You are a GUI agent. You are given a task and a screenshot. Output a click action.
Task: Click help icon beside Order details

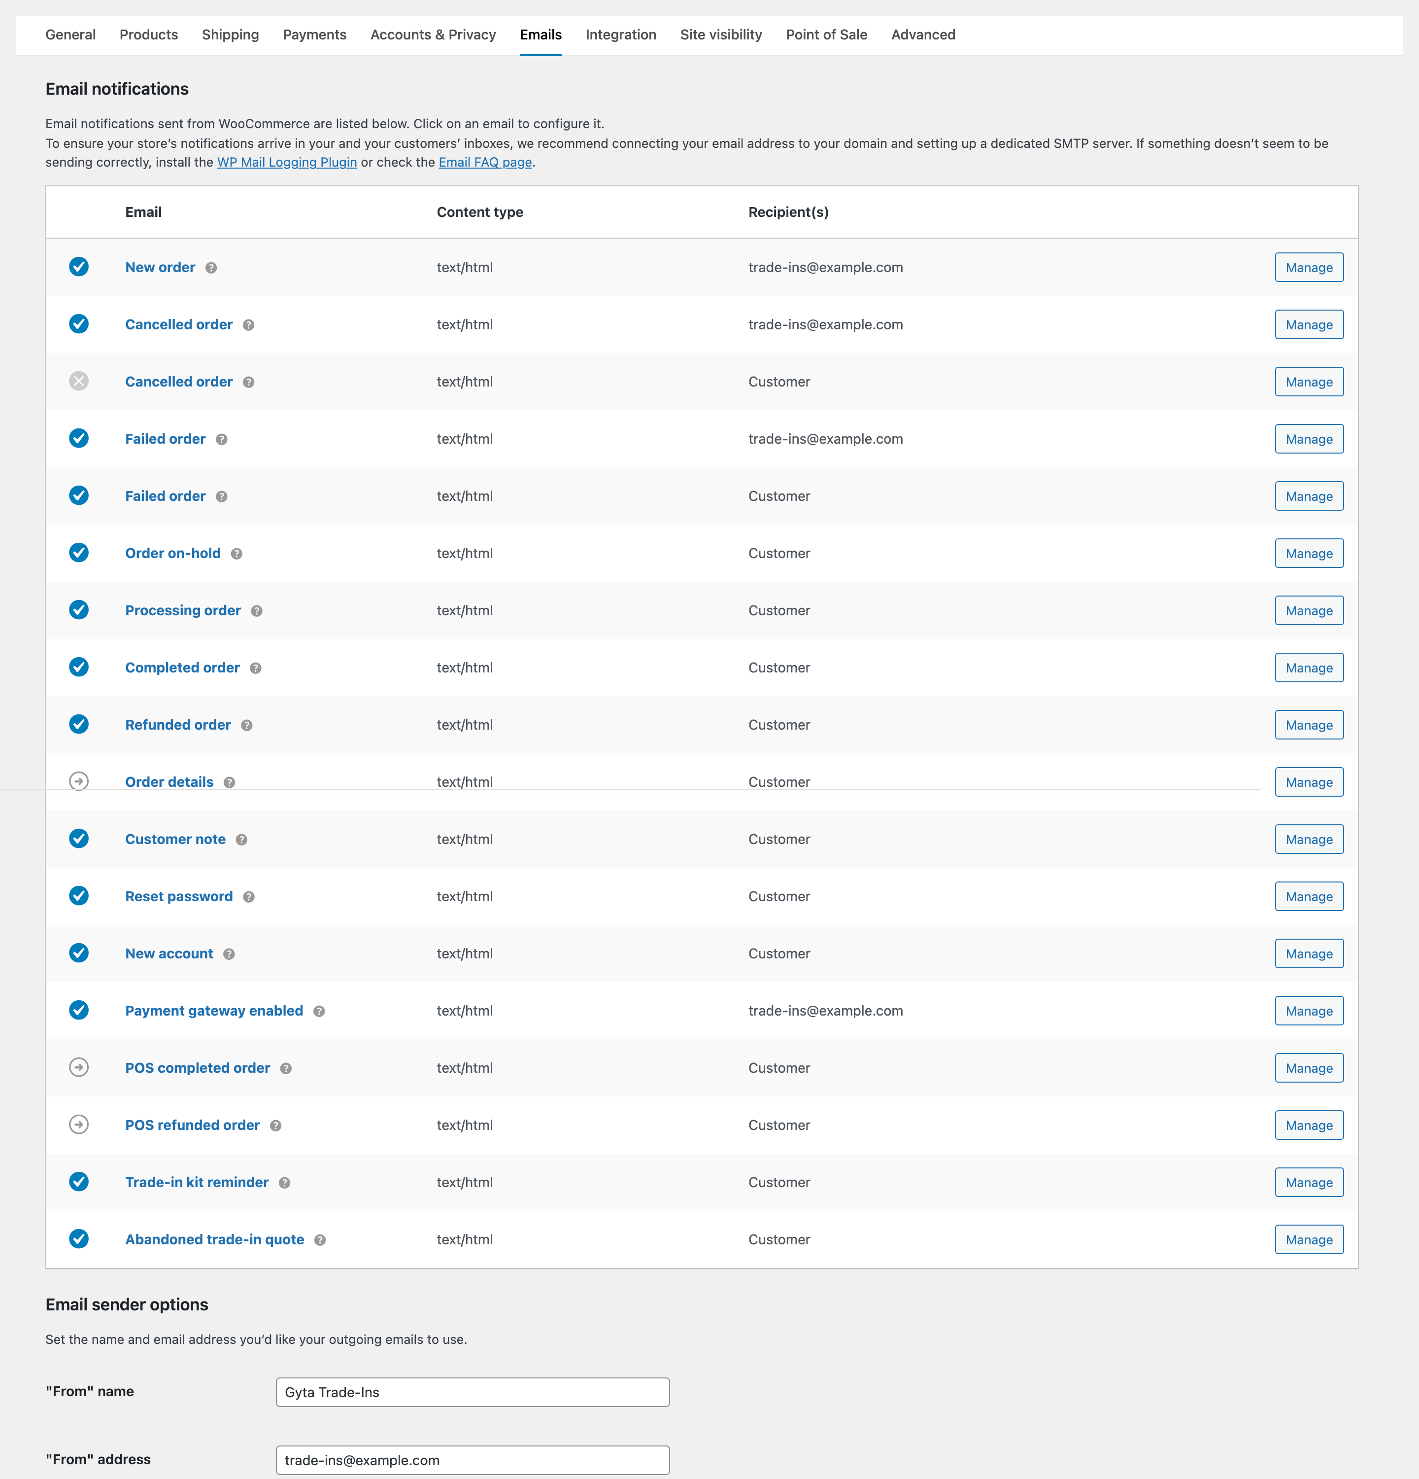coord(229,782)
